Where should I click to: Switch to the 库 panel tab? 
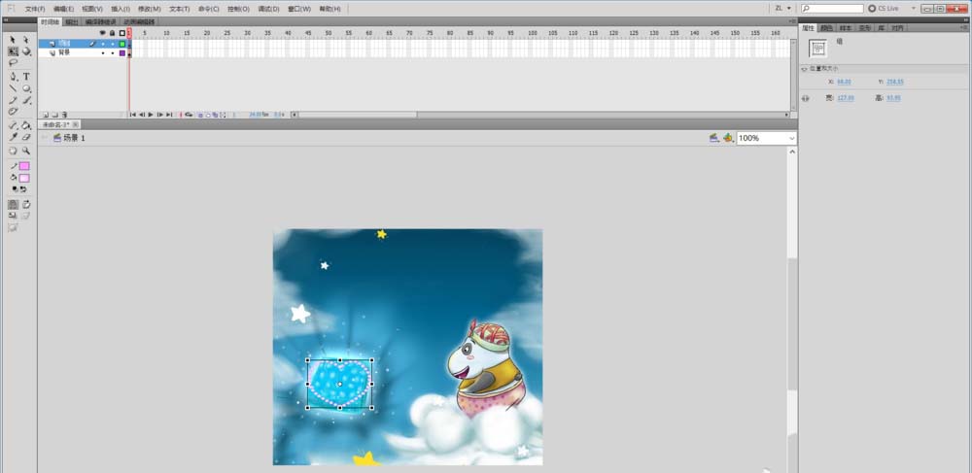tap(881, 28)
